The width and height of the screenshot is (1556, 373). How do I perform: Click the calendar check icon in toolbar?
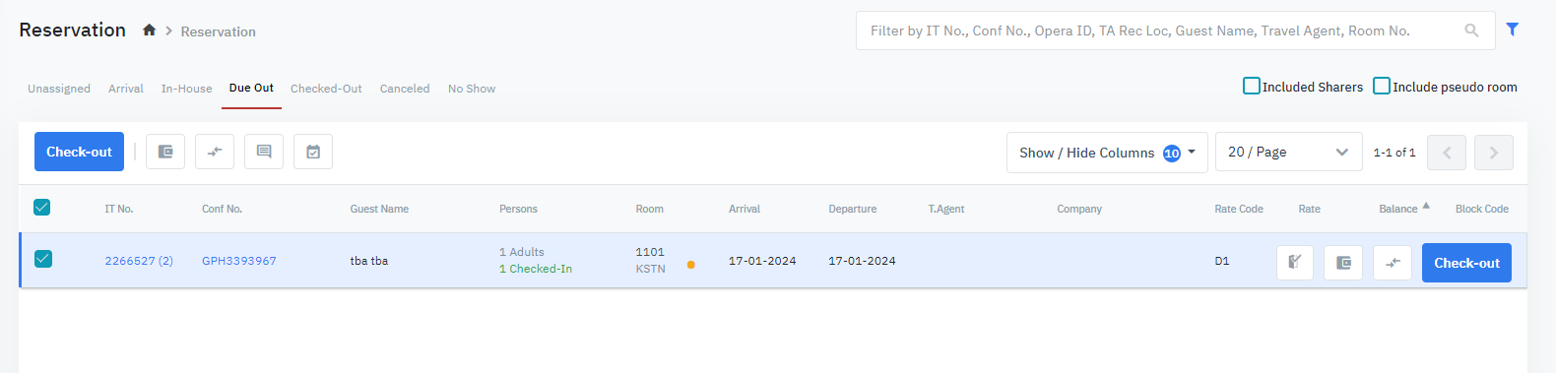click(x=313, y=152)
